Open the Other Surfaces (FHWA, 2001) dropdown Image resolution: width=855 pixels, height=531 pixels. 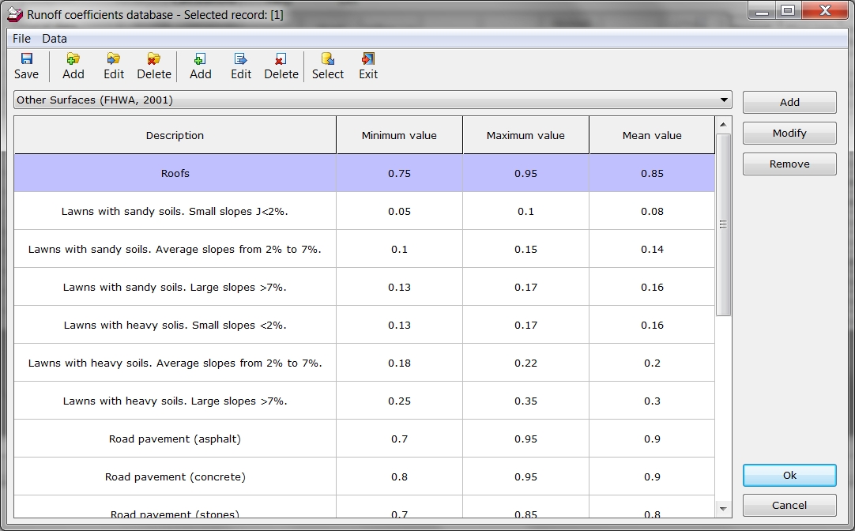pos(723,100)
